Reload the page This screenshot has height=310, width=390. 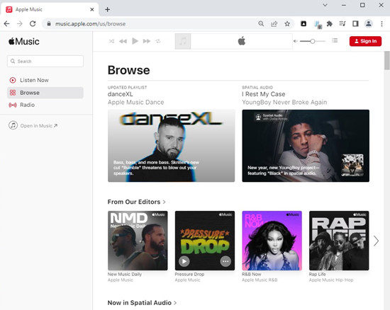click(x=33, y=24)
